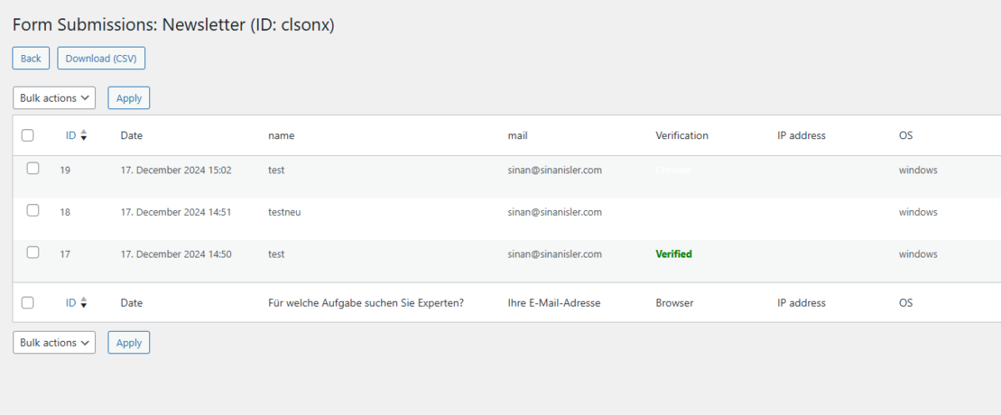This screenshot has width=1001, height=415.
Task: Download submissions as CSV
Action: click(x=101, y=58)
